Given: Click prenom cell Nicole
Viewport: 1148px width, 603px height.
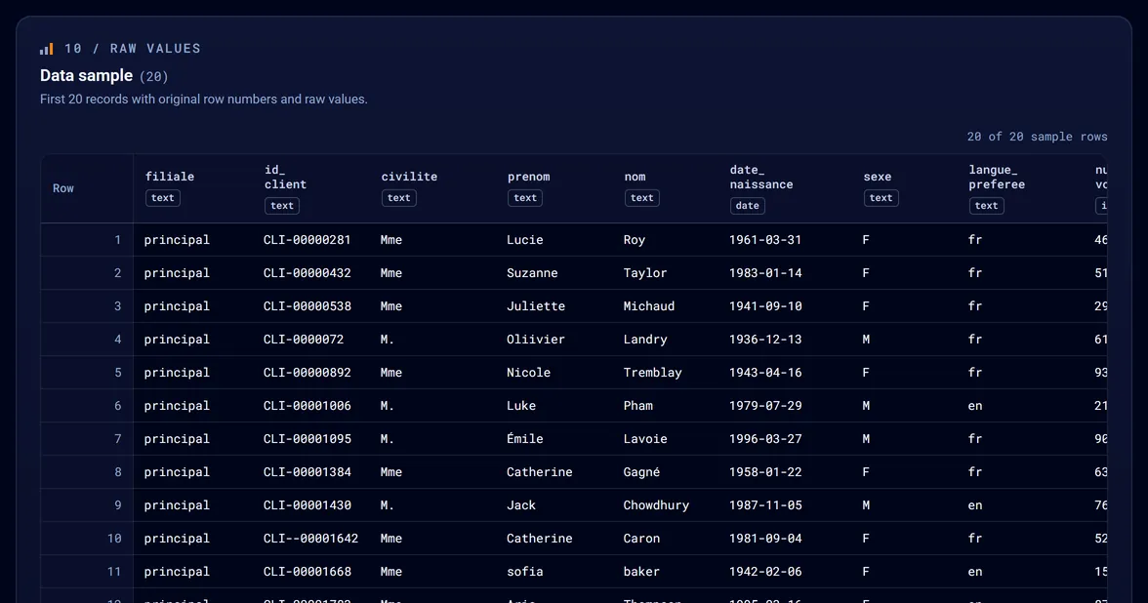Looking at the screenshot, I should pyautogui.click(x=529, y=372).
